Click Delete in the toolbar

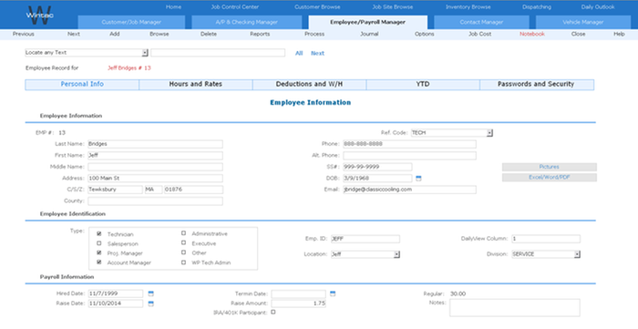tap(209, 34)
